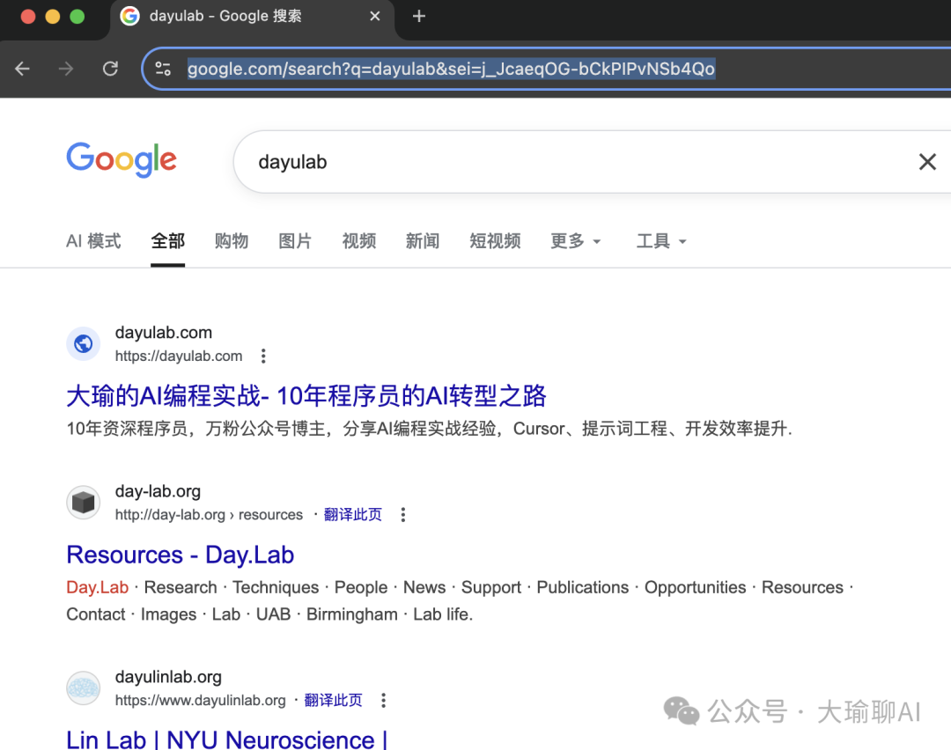Click the 翻译此页 link for day-lab.org
This screenshot has width=951, height=750.
tap(352, 514)
